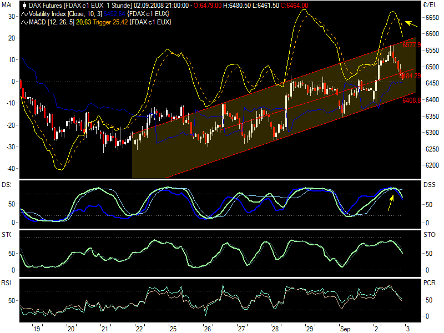Click the RSI panel label
The height and width of the screenshot is (333, 444).
pyautogui.click(x=6, y=283)
